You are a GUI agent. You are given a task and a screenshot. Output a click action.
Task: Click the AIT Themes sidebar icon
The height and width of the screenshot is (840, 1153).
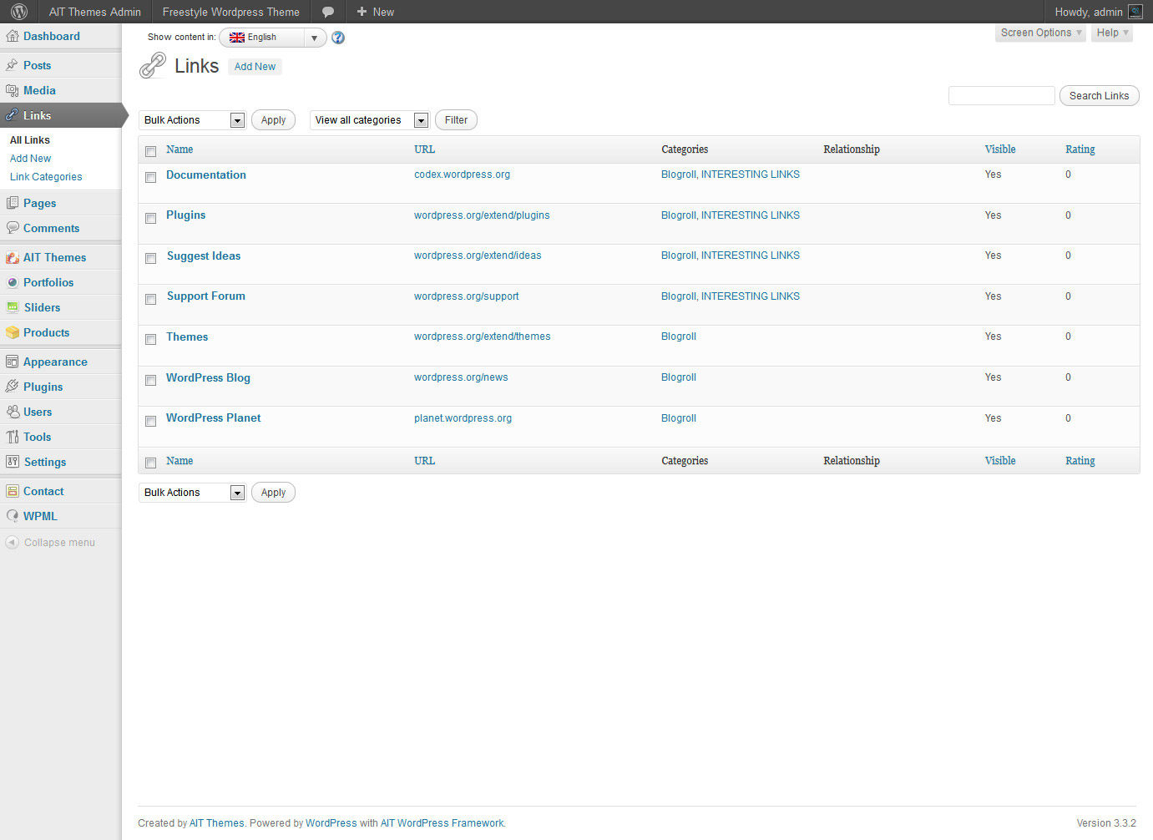click(13, 257)
